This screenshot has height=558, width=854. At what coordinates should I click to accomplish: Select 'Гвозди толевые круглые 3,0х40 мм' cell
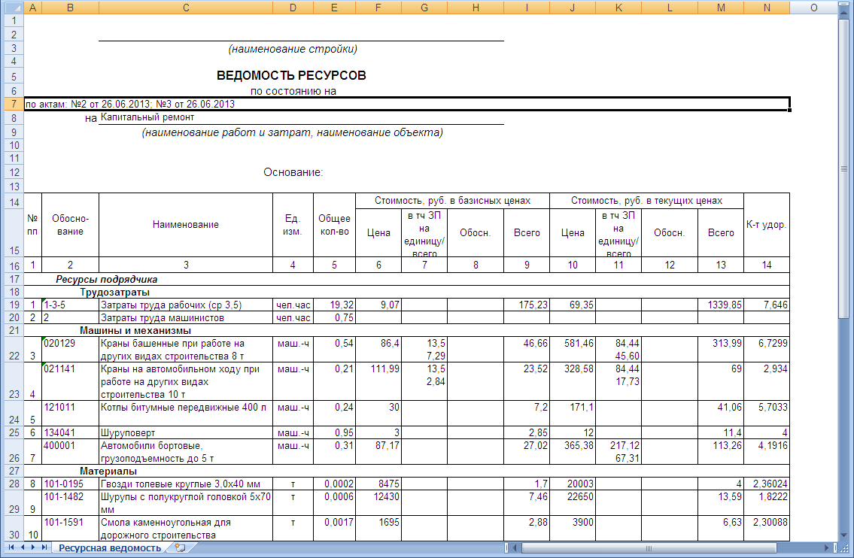coord(186,484)
